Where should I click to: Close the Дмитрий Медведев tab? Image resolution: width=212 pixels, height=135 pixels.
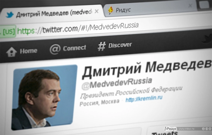96,11
